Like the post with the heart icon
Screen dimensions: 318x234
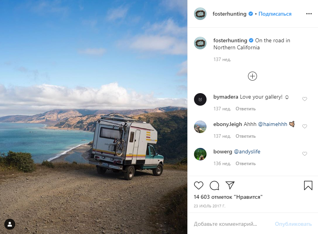point(199,185)
